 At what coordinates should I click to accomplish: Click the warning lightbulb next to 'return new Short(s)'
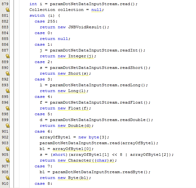click(8, 73)
